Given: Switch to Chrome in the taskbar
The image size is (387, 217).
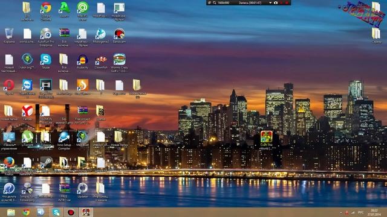Looking at the screenshot, I should click(26, 212).
